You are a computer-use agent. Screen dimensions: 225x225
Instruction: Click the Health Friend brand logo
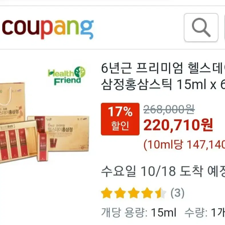(x=67, y=76)
